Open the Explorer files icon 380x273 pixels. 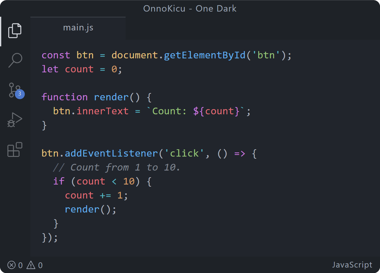15,30
